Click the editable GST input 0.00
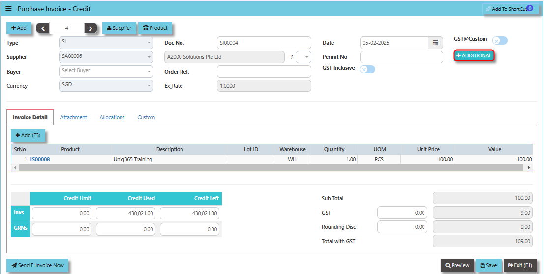Viewport: 544px width, 274px height. (x=402, y=213)
